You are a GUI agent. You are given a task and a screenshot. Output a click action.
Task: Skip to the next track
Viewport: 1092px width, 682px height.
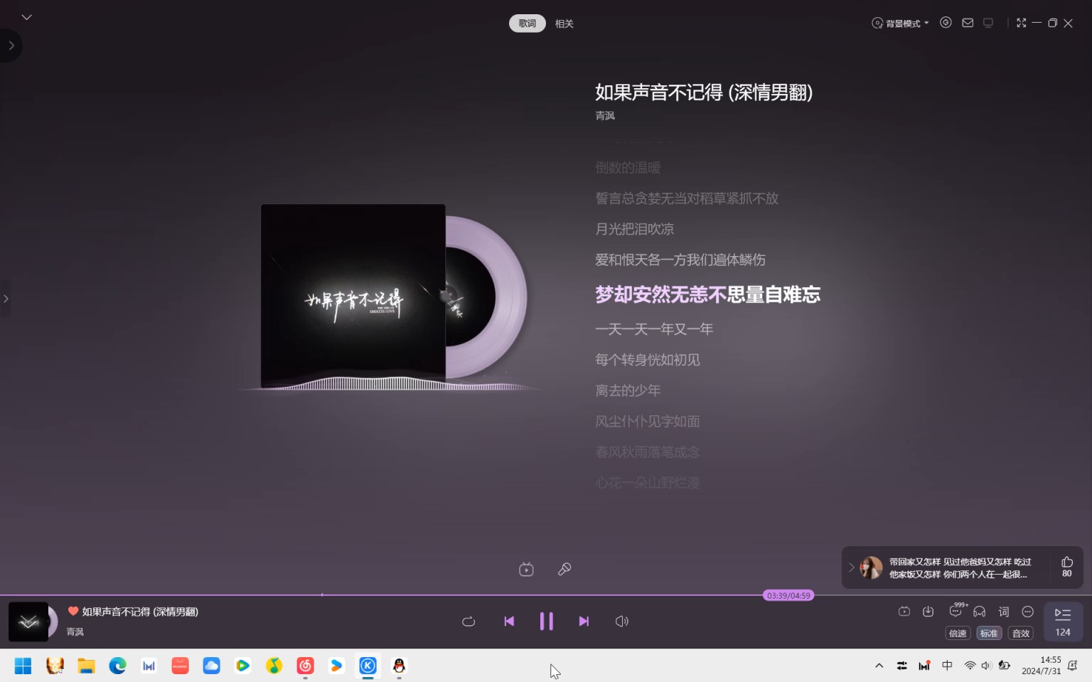(x=584, y=622)
